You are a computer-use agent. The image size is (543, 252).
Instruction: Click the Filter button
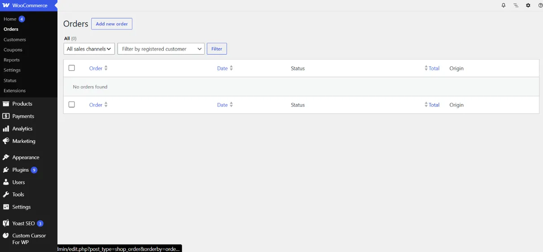(217, 49)
